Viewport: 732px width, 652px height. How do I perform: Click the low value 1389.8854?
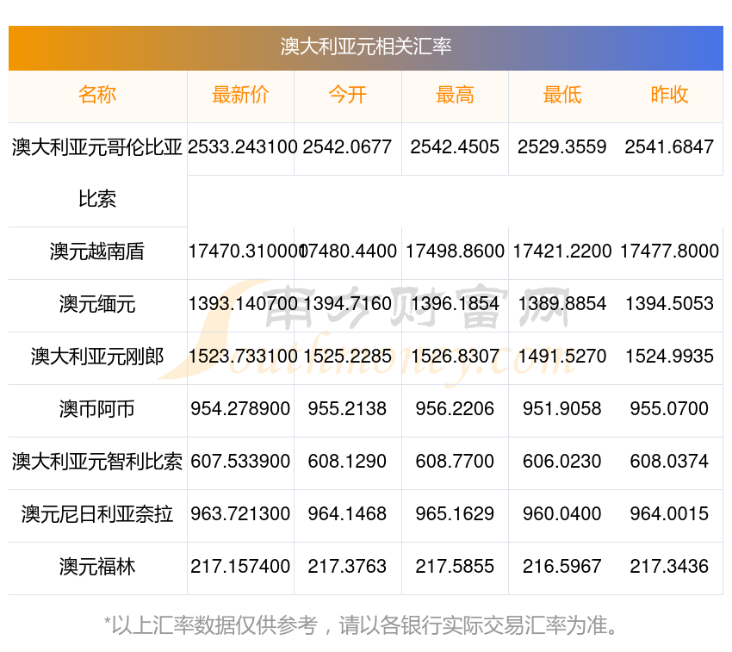[x=561, y=304]
